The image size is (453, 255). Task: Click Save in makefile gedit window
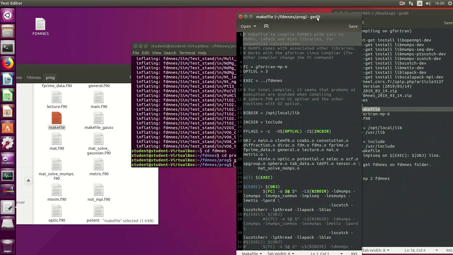coord(353,26)
